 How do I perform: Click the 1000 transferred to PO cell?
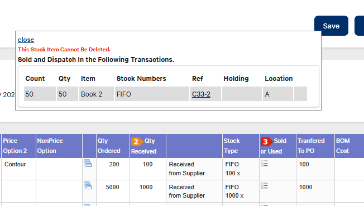pyautogui.click(x=315, y=191)
